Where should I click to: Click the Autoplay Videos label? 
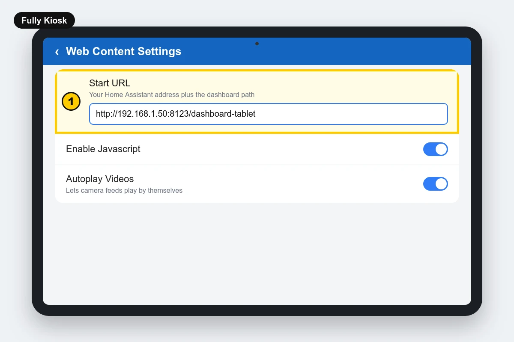pyautogui.click(x=100, y=179)
